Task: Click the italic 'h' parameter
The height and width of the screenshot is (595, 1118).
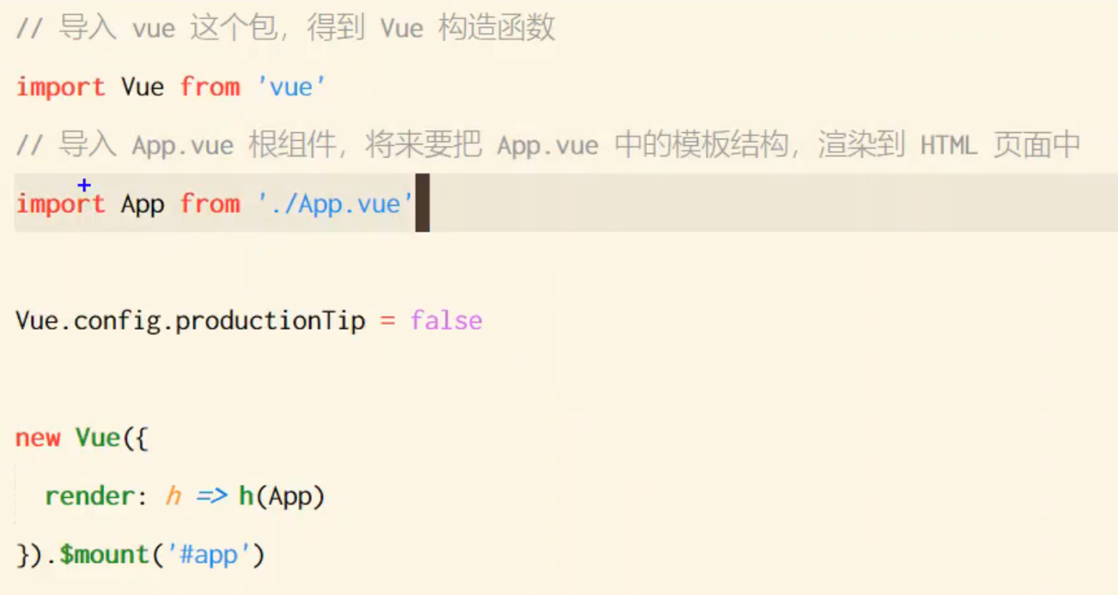Action: [173, 495]
